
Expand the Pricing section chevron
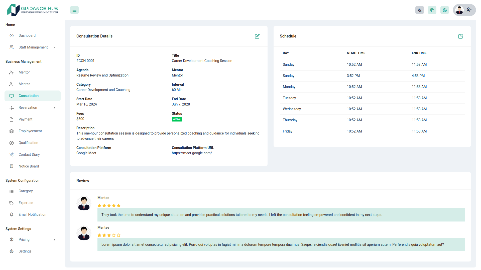54,239
